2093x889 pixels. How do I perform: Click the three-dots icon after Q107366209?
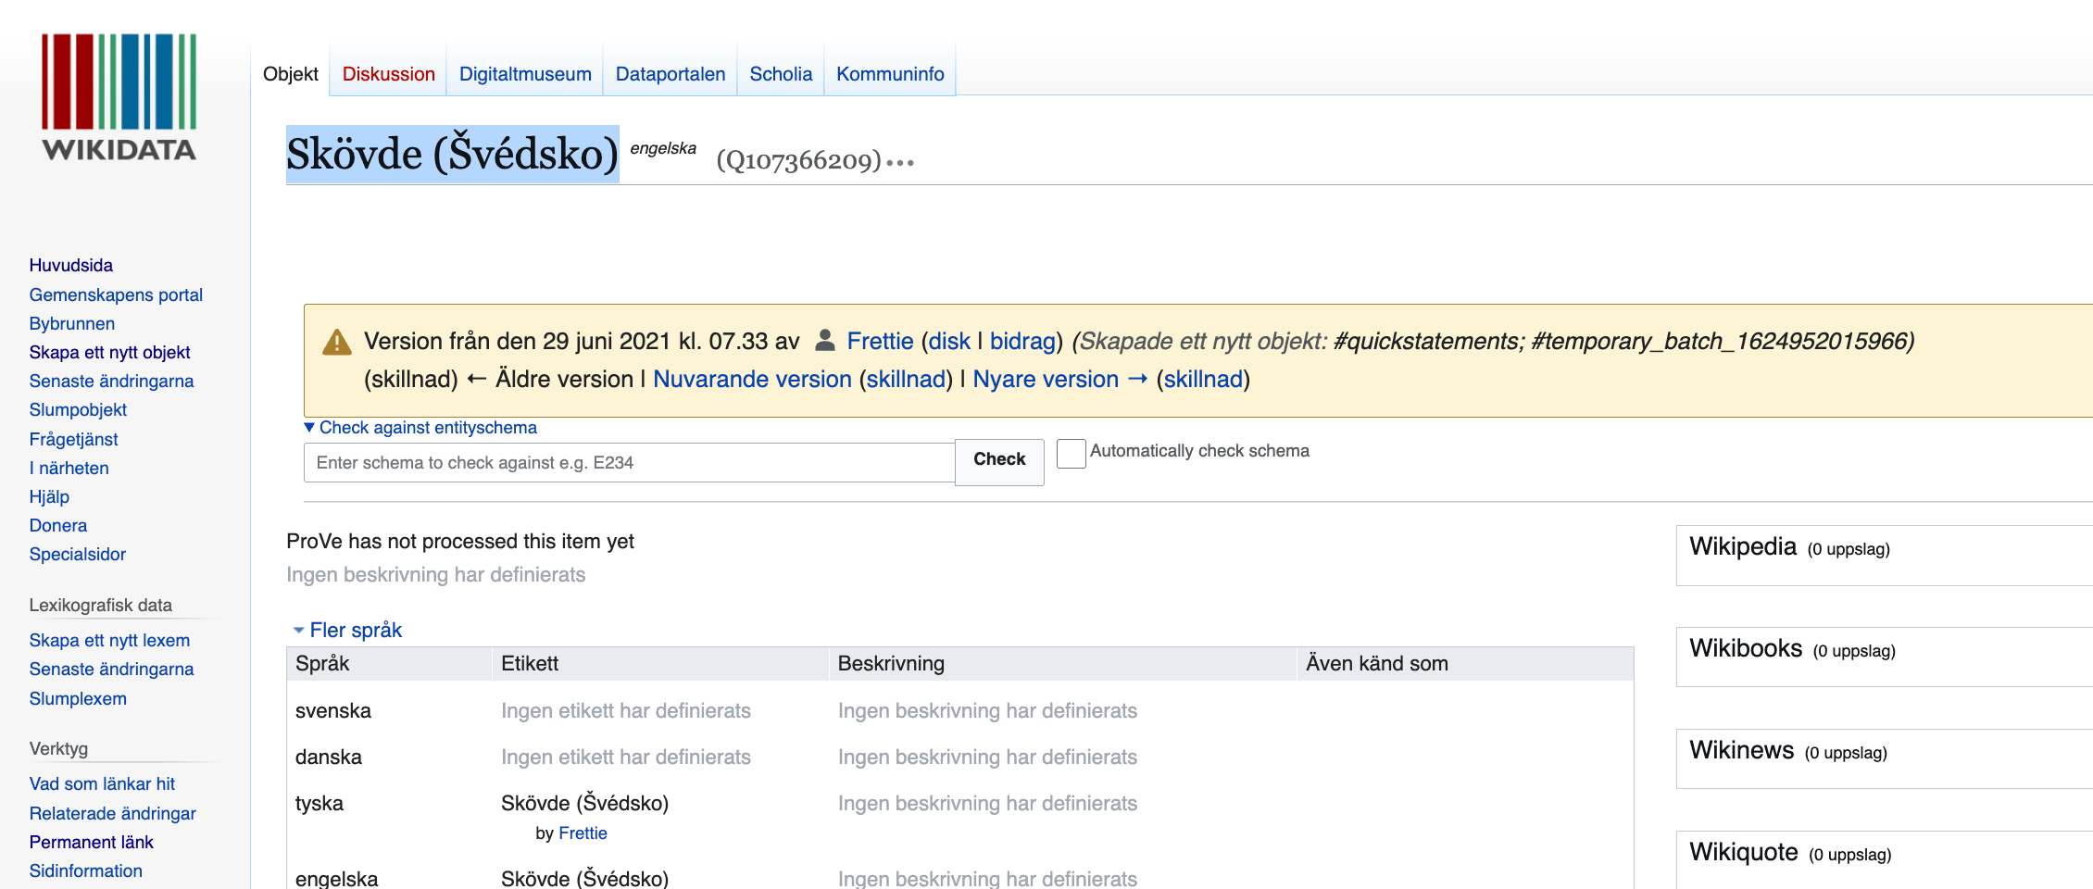900,163
